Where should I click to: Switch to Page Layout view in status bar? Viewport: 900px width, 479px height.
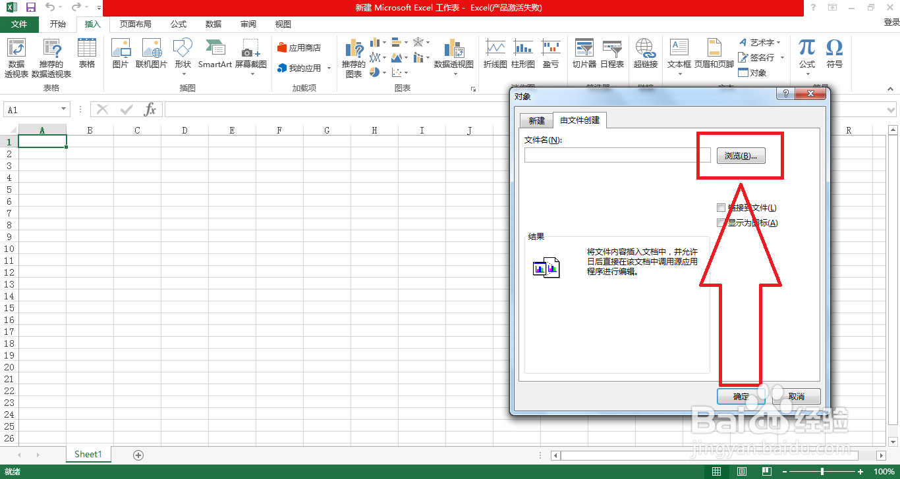pos(741,472)
